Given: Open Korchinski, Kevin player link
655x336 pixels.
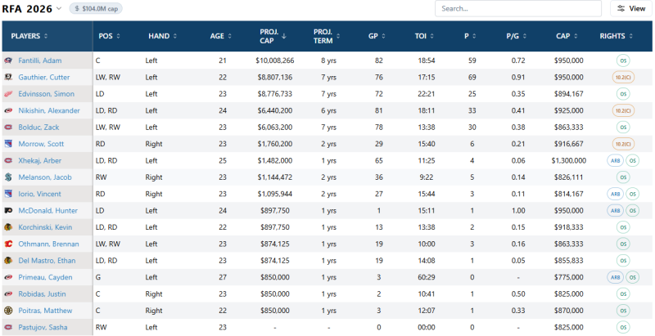Looking at the screenshot, I should (x=45, y=227).
